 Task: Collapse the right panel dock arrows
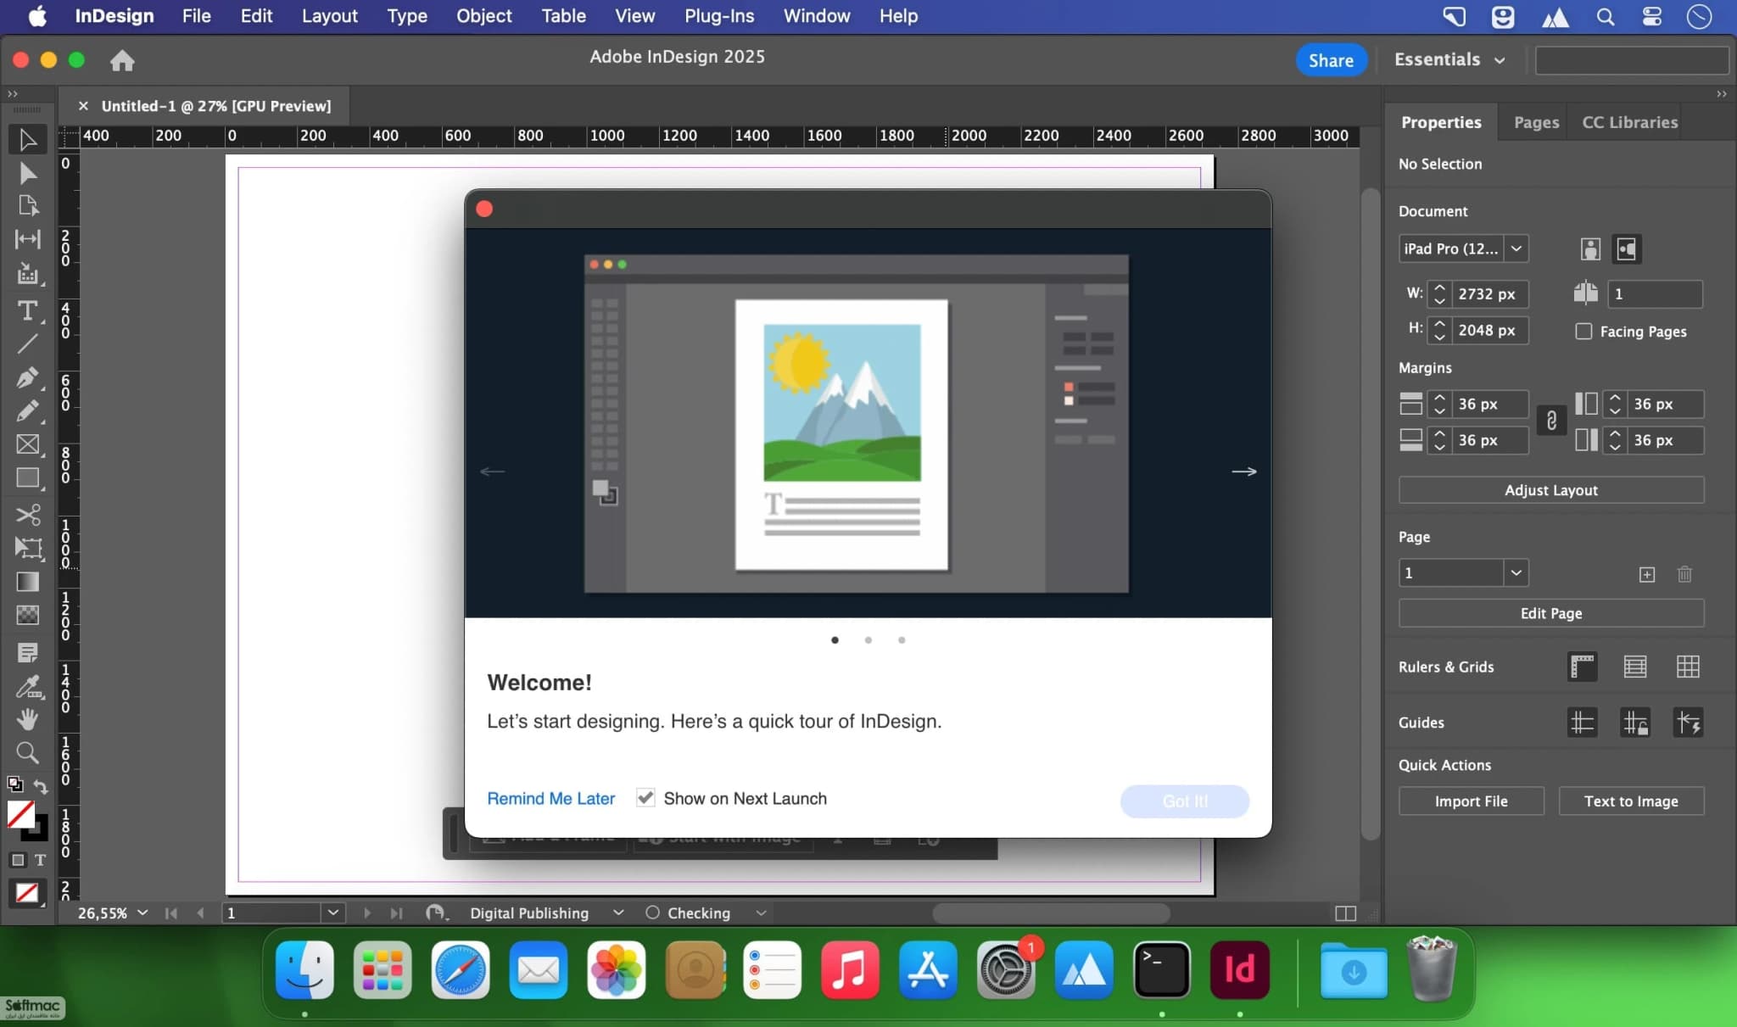[1721, 94]
